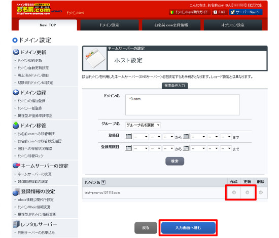
Task: Click the ドメイン登録 plus icon
Action: point(16,92)
